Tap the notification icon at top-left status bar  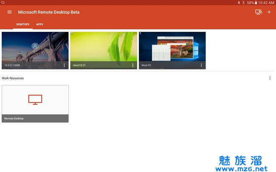[x=3, y=3]
